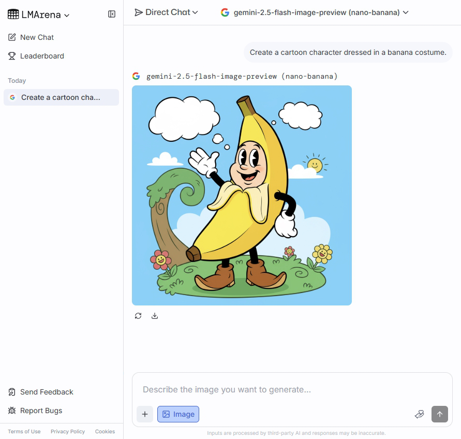Open the Leaderboard
The height and width of the screenshot is (439, 461).
pos(41,55)
